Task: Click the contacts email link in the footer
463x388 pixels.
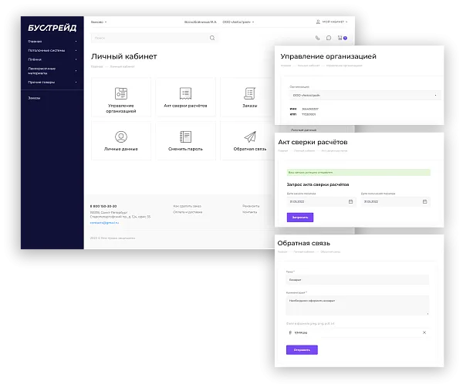Action: click(104, 223)
